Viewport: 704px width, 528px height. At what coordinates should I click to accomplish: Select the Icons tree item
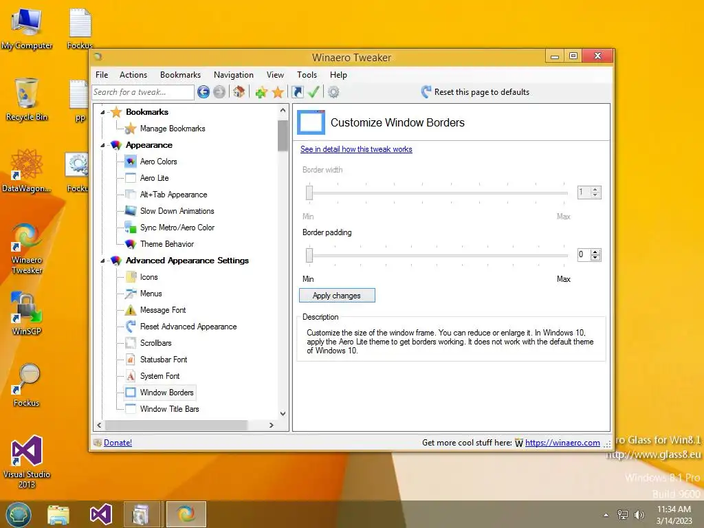(x=148, y=278)
